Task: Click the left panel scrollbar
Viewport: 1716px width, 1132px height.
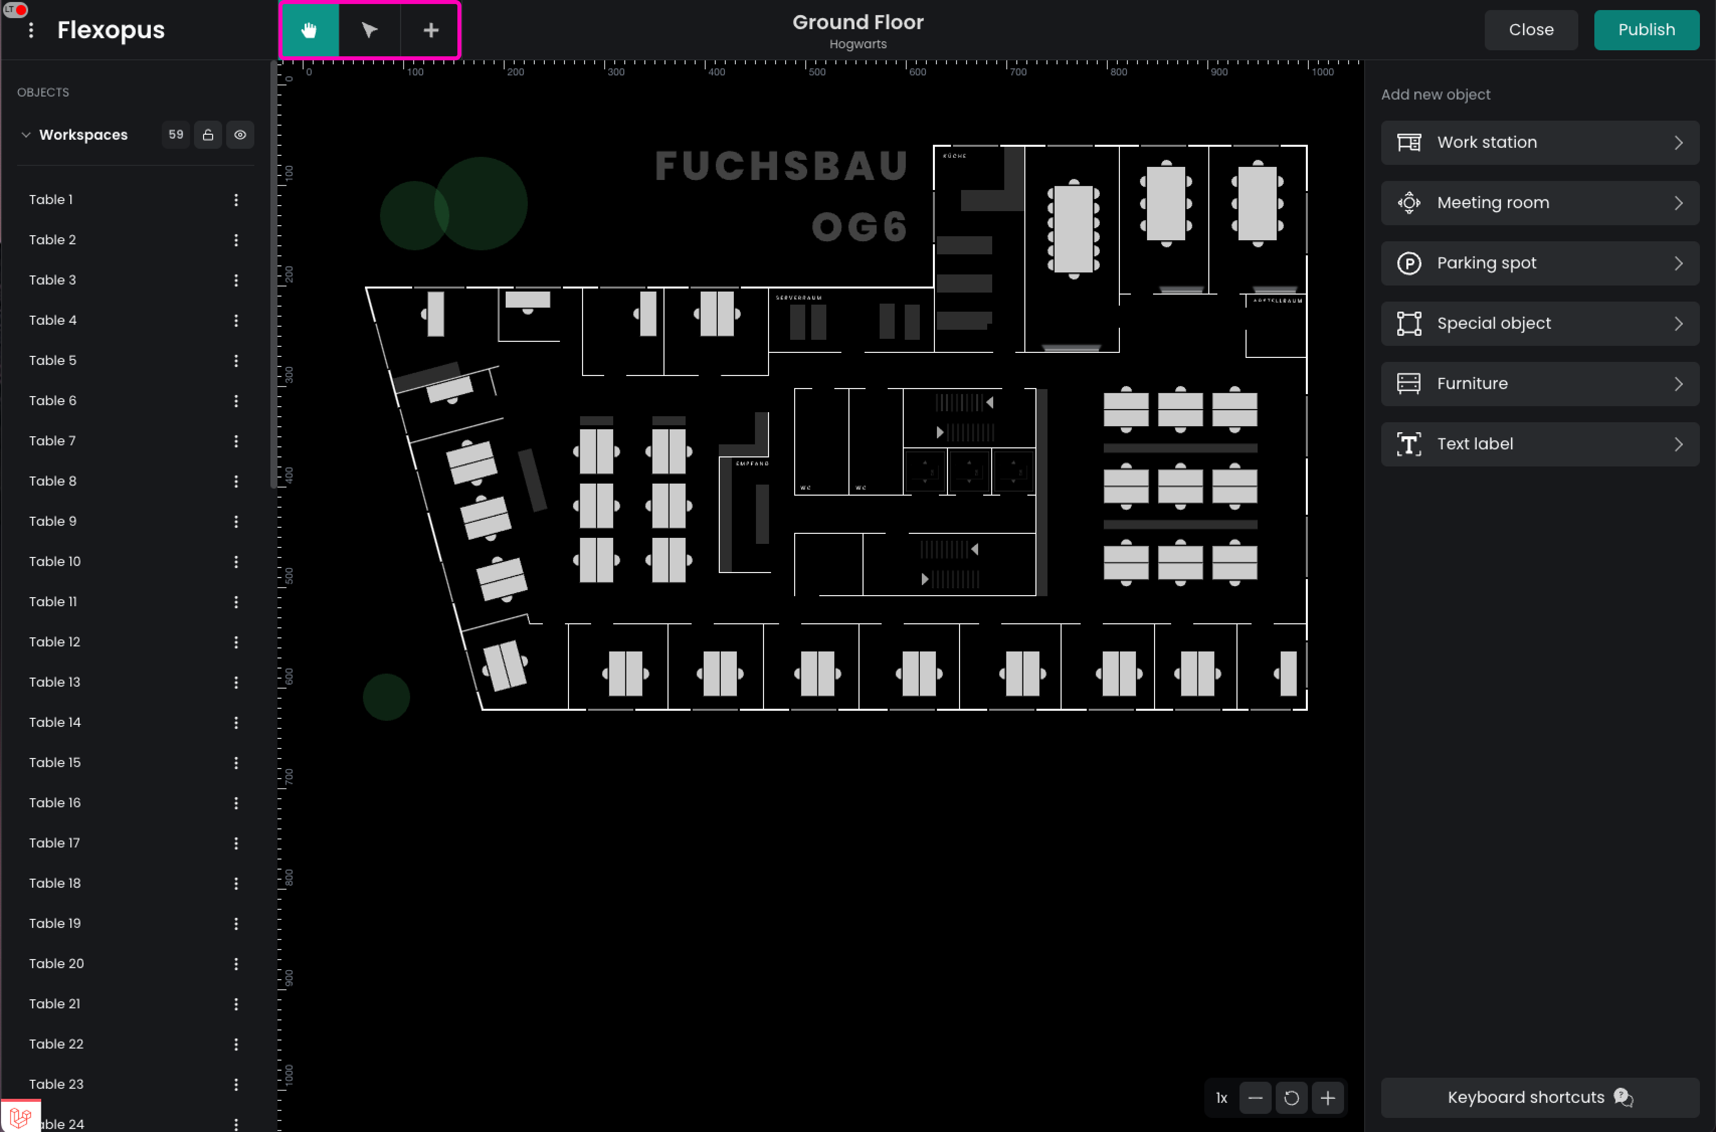Action: pyautogui.click(x=273, y=274)
